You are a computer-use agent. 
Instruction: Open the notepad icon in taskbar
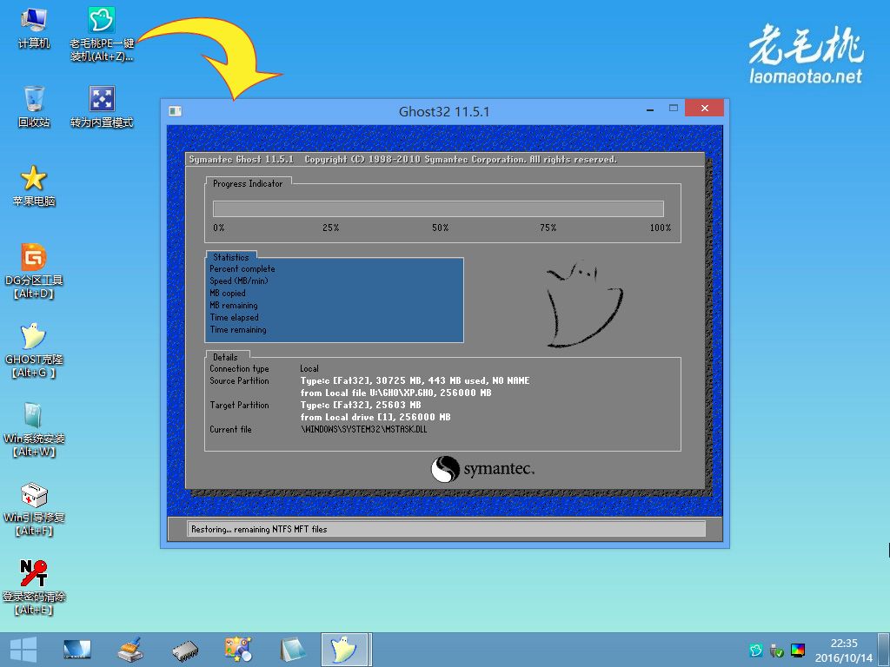pyautogui.click(x=292, y=649)
